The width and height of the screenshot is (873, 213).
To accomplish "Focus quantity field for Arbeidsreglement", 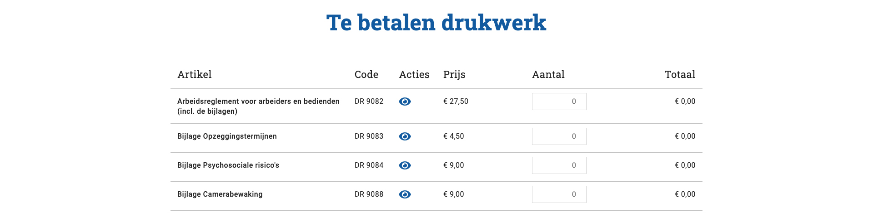I will 559,102.
